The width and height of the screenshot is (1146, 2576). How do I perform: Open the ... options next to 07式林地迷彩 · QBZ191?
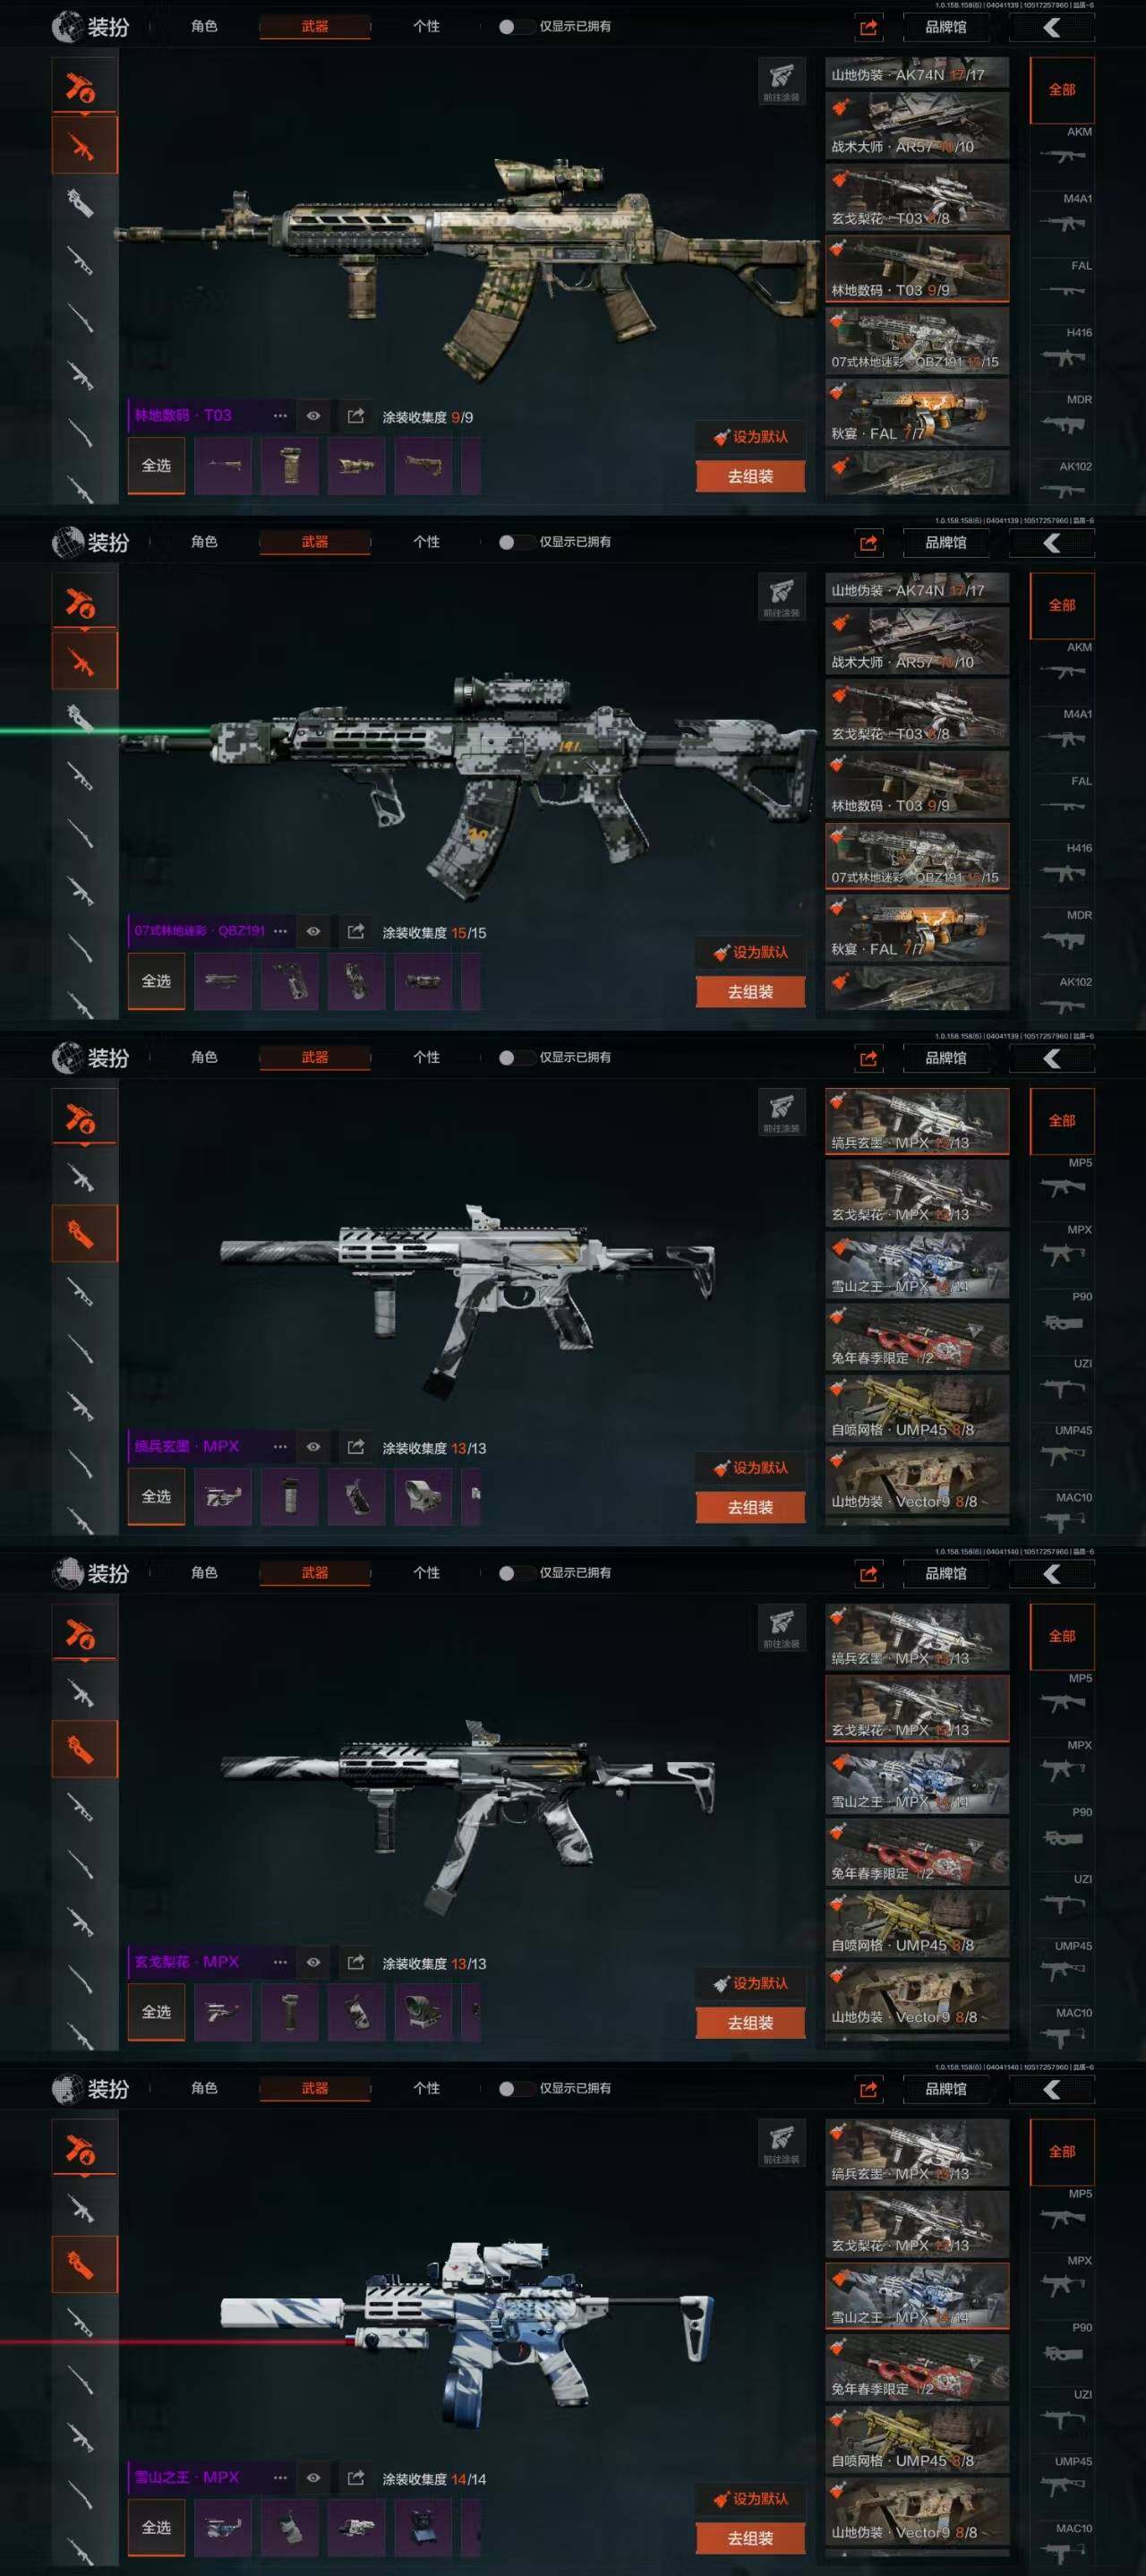280,931
